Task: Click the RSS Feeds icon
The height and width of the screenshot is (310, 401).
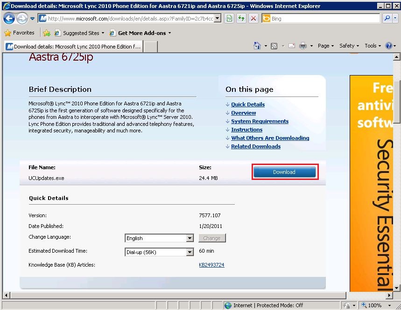Action: [x=274, y=46]
